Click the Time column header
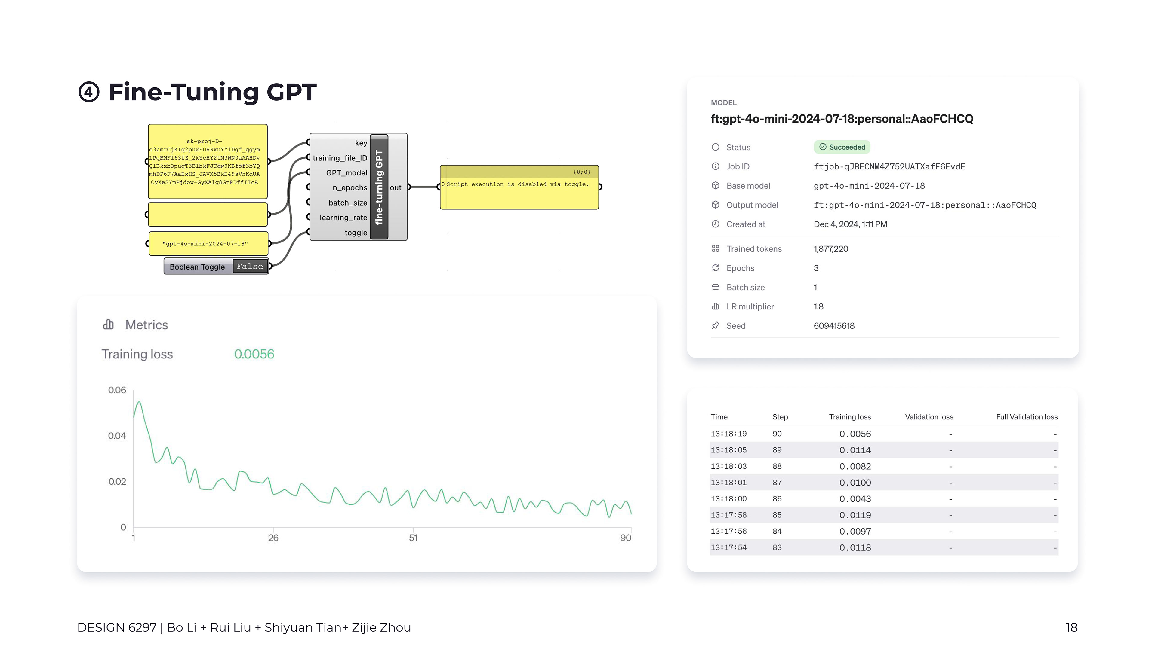This screenshot has width=1155, height=649. click(x=719, y=416)
